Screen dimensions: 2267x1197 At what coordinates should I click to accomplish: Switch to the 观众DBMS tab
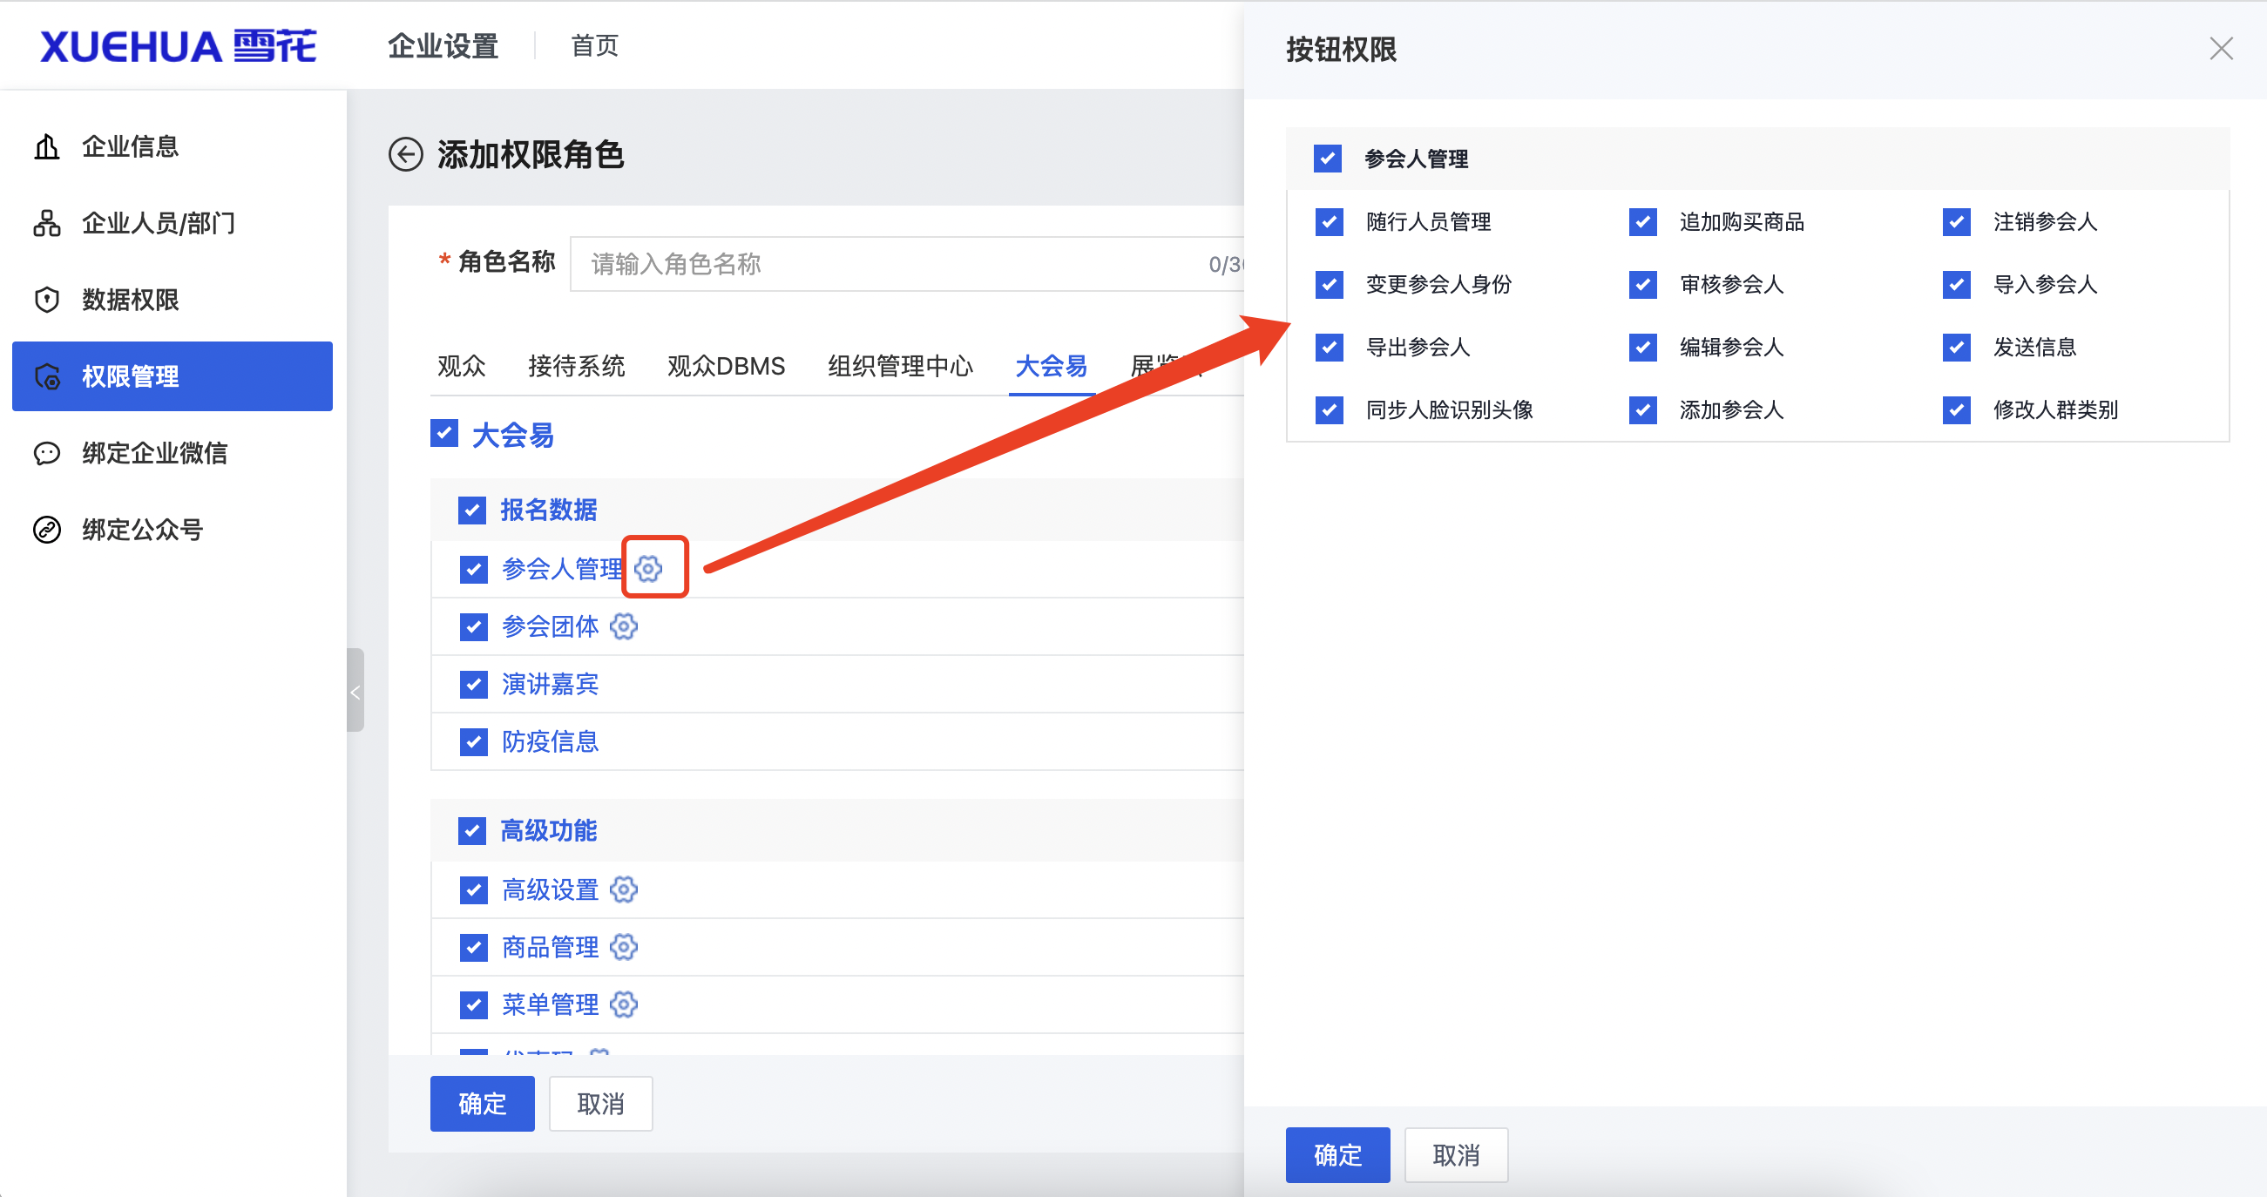coord(725,365)
